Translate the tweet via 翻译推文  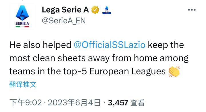(23, 84)
